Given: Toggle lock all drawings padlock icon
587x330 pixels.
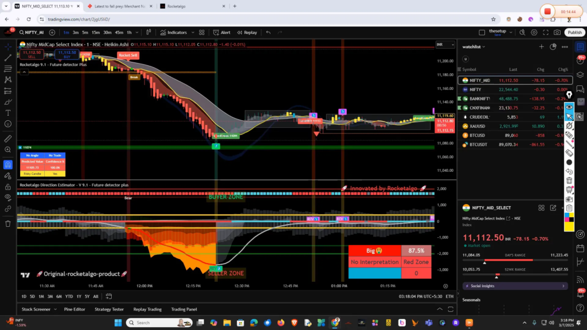Looking at the screenshot, I should point(8,186).
